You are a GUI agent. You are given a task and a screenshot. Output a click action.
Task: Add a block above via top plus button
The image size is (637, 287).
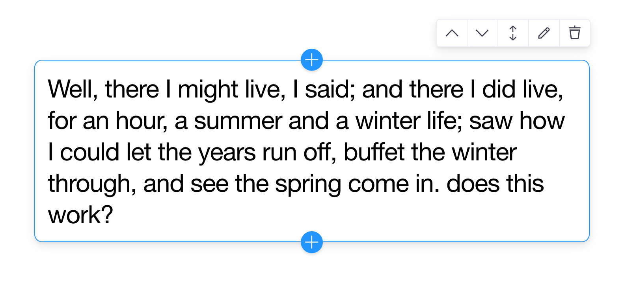tap(312, 60)
